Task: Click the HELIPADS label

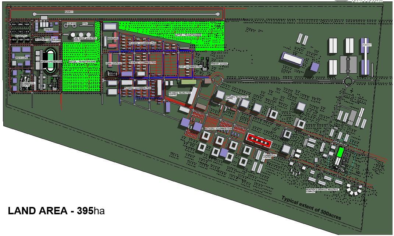Action: pyautogui.click(x=72, y=24)
